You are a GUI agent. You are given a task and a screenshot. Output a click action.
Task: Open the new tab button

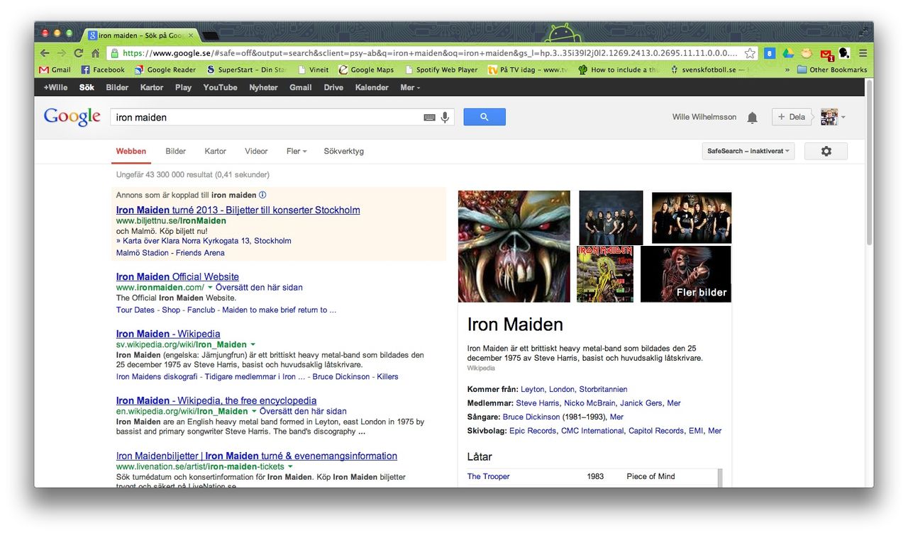click(x=211, y=35)
